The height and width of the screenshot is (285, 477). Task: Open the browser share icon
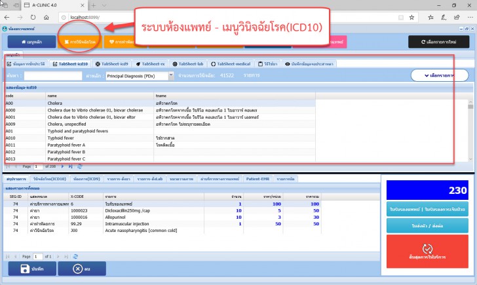click(457, 18)
